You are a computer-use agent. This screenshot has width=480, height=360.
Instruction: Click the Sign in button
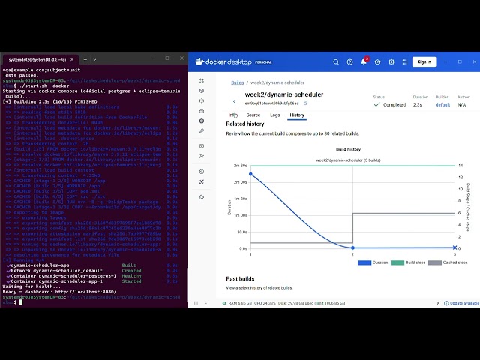pos(424,61)
